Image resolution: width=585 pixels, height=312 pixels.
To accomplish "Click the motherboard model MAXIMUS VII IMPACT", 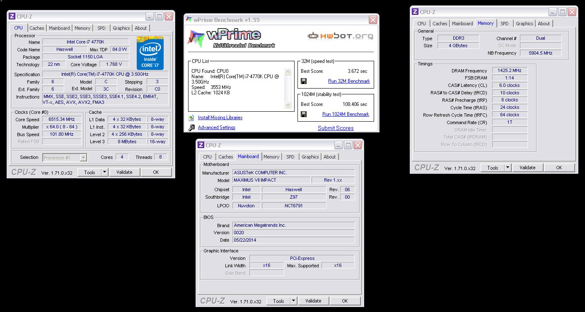I will pos(271,180).
